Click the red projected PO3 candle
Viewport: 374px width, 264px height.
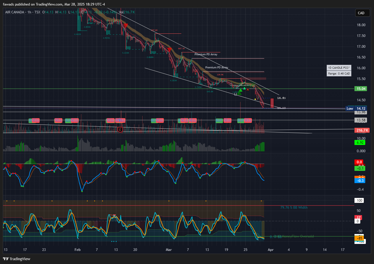tap(272, 103)
